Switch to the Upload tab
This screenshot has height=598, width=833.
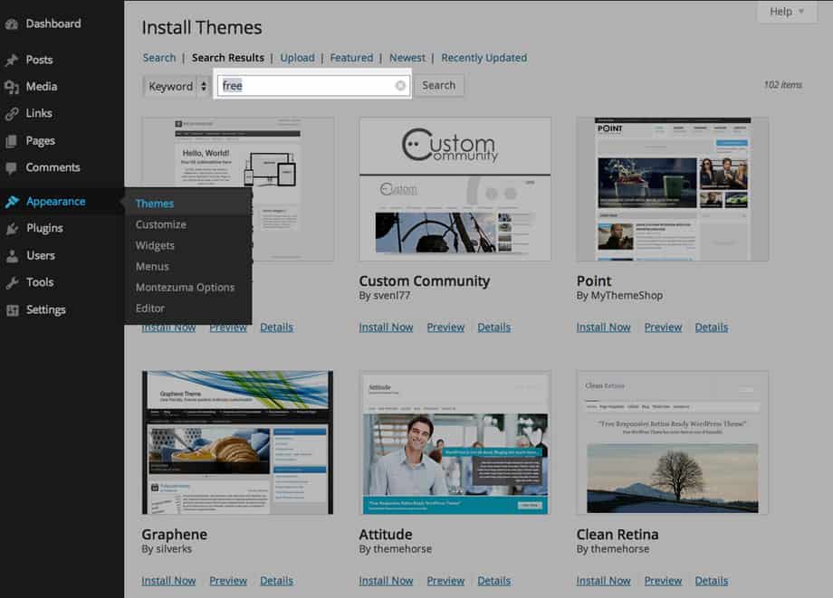point(298,58)
